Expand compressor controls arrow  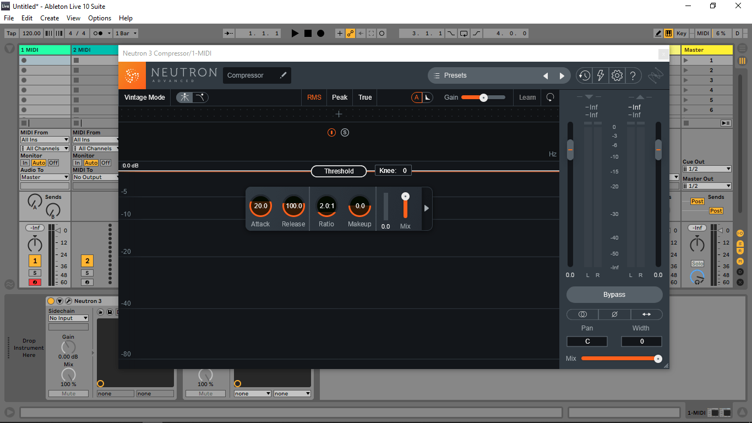pyautogui.click(x=427, y=208)
